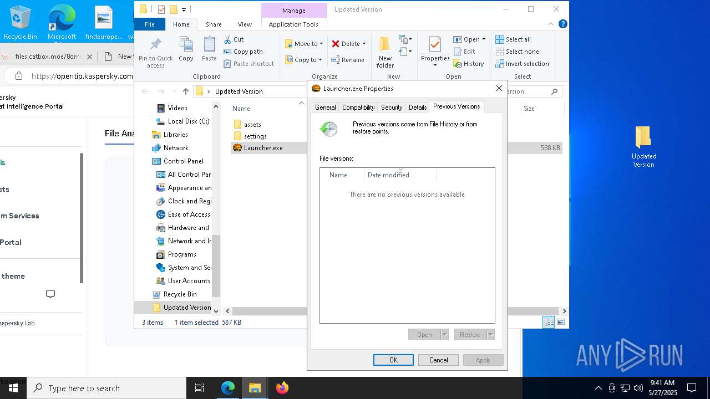This screenshot has width=710, height=399.
Task: Switch to details view icon
Action: tap(549, 322)
